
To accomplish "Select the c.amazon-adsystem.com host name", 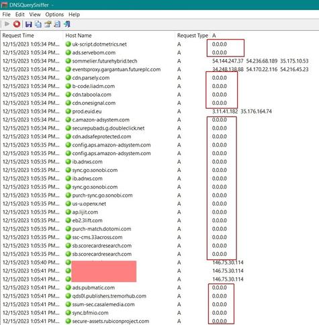I will (101, 120).
